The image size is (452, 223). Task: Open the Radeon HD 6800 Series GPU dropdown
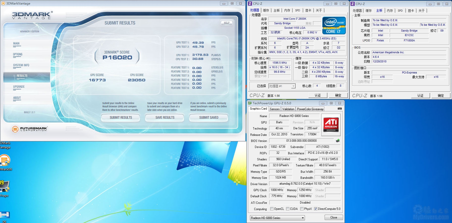click(277, 218)
